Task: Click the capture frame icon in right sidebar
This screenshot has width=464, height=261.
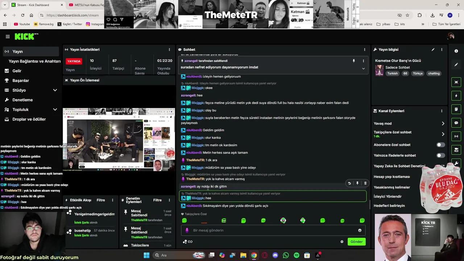Action: [456, 82]
